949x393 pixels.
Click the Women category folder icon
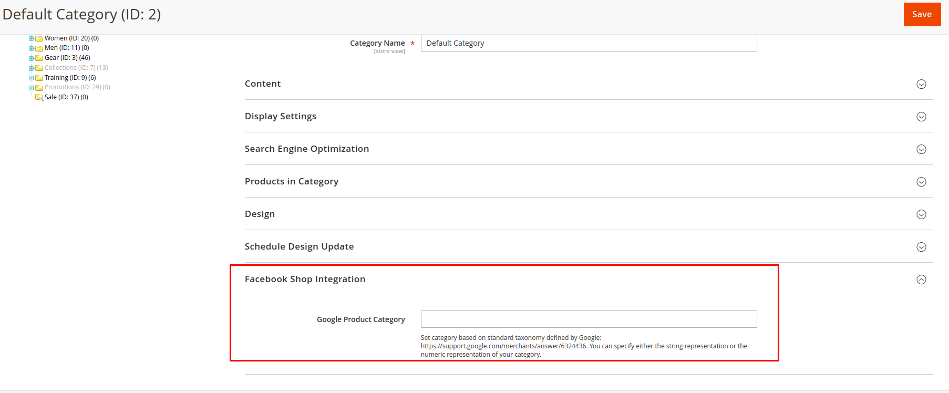coord(39,38)
